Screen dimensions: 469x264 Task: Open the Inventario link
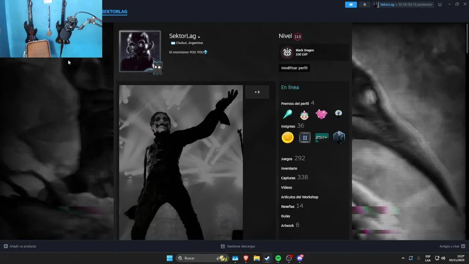[x=289, y=168]
